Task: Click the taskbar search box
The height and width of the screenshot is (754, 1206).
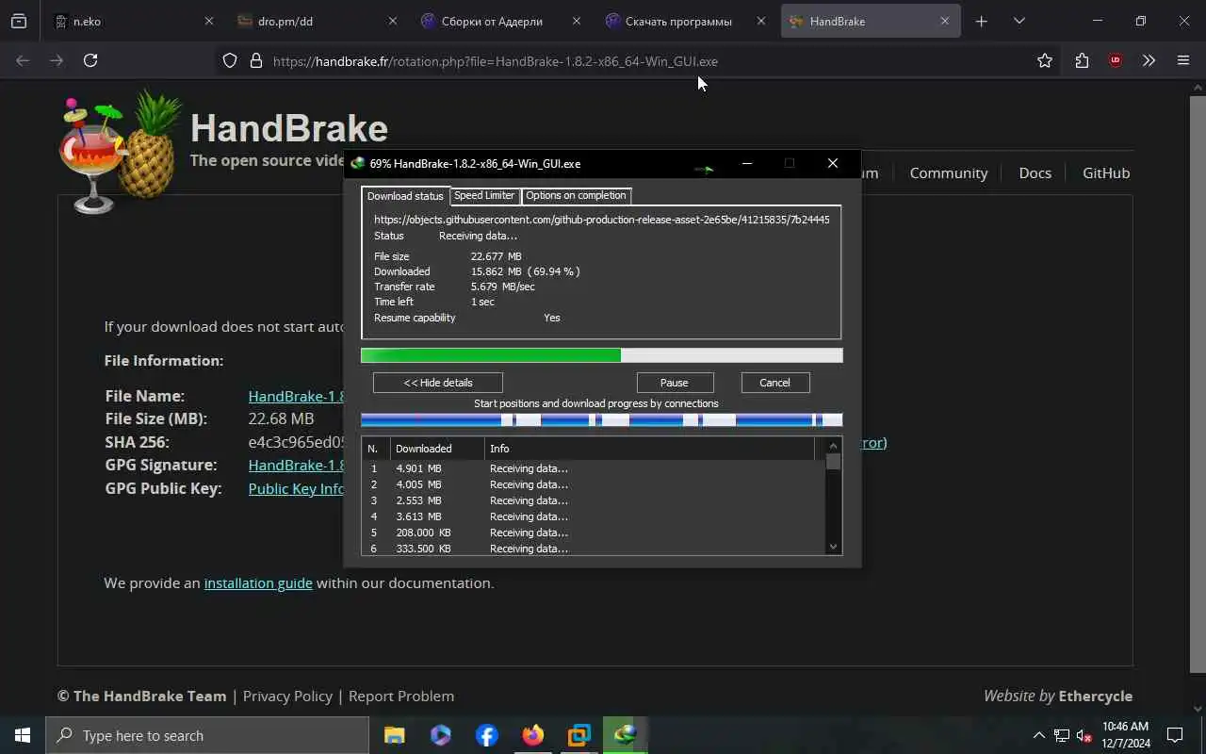Action: click(x=207, y=735)
